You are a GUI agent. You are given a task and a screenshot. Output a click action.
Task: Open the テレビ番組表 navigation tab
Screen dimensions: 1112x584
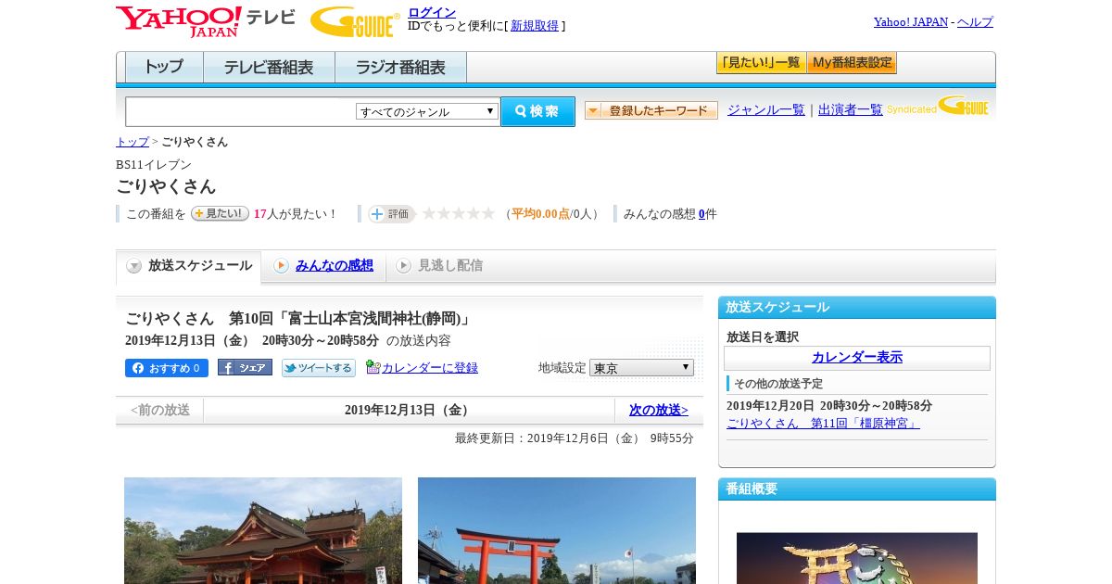click(x=269, y=68)
